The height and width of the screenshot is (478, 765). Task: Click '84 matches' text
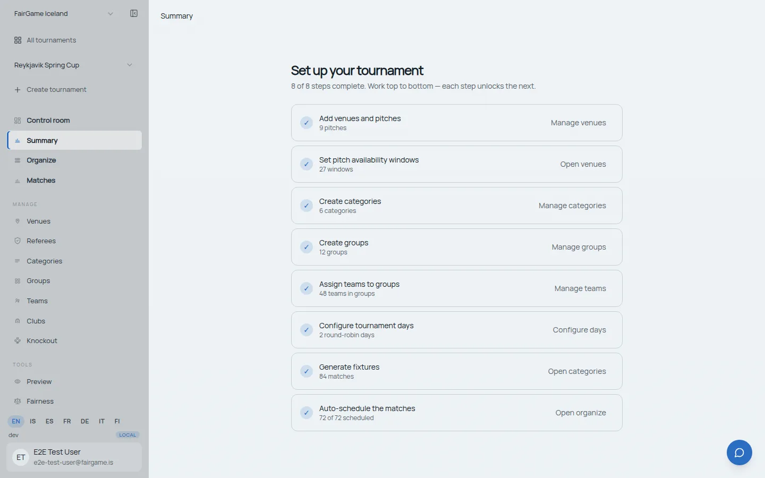point(336,377)
